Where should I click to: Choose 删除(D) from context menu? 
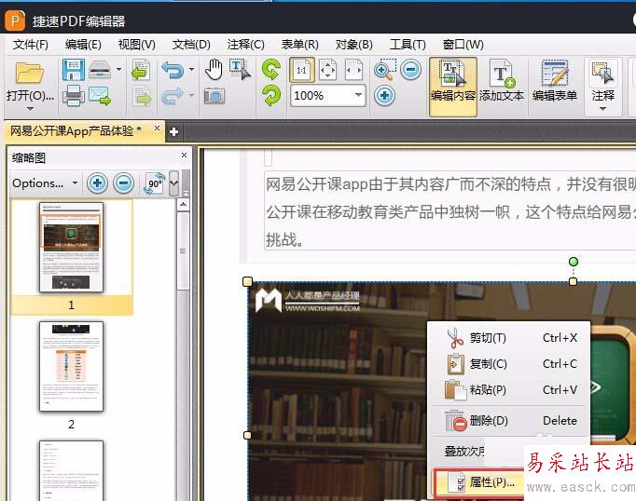509,420
